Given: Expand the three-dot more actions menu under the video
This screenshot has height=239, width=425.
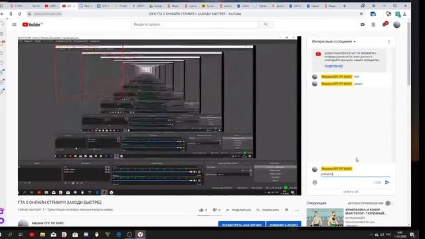Looking at the screenshot, I should click(297, 210).
